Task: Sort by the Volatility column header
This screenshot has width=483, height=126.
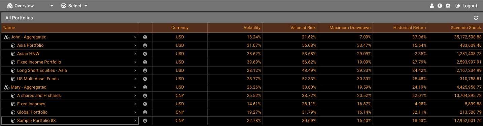Action: (252, 28)
